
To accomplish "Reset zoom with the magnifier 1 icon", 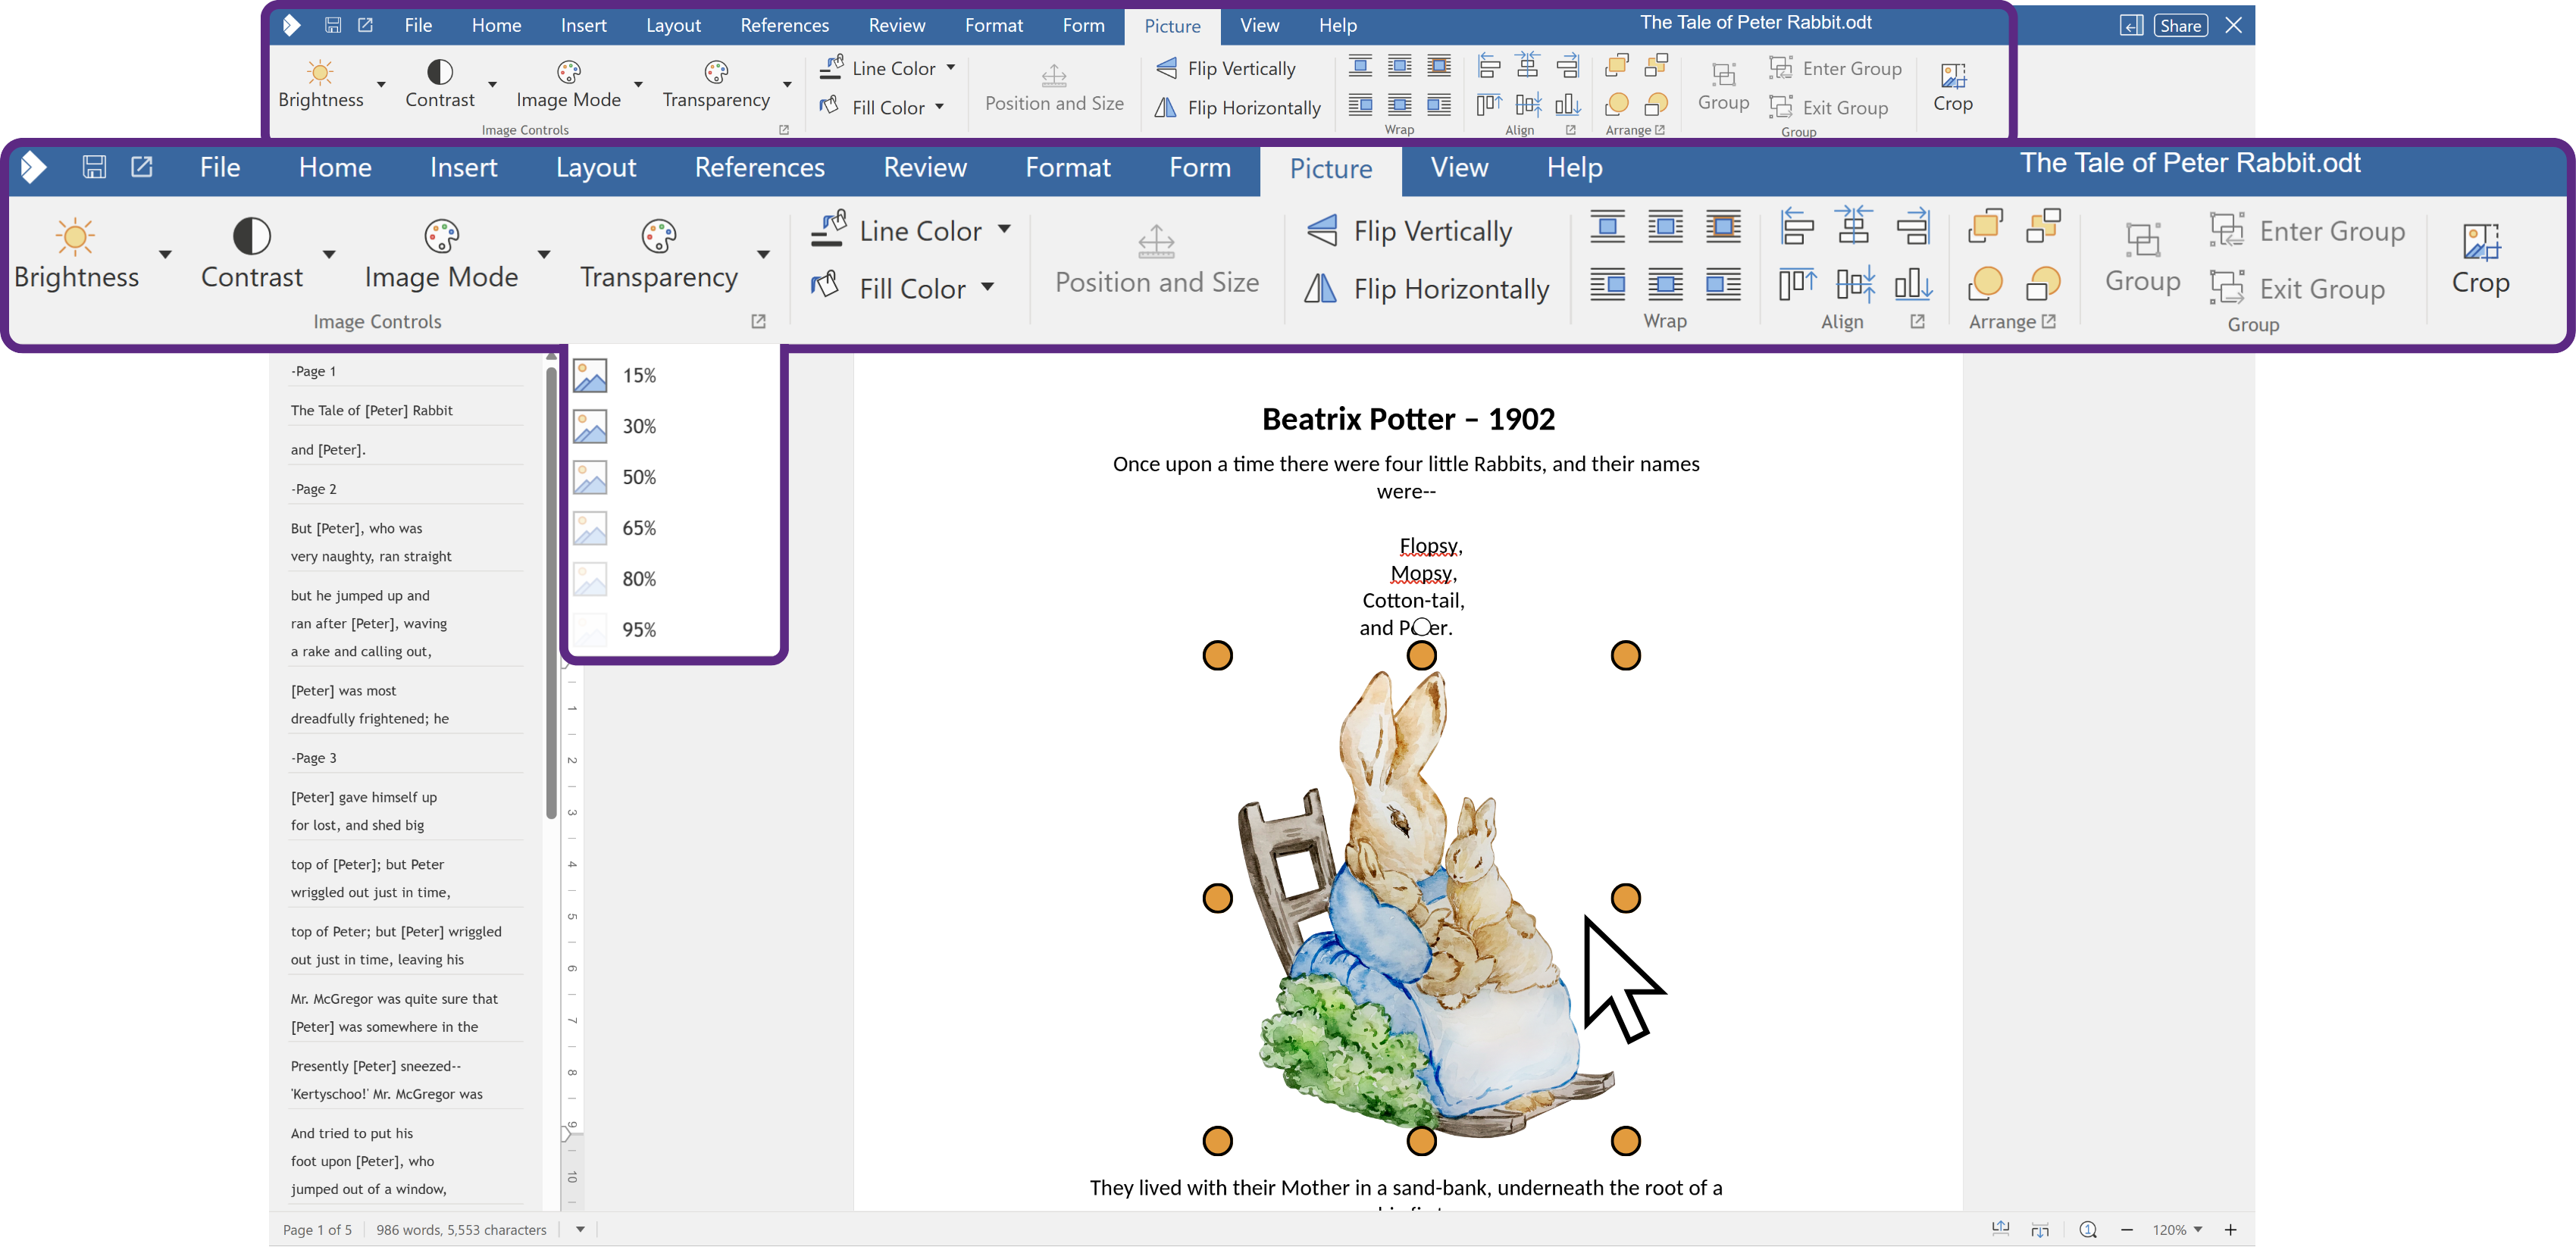I will 2088,1230.
